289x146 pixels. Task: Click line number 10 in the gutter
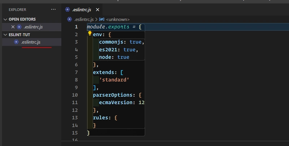[x=75, y=95]
